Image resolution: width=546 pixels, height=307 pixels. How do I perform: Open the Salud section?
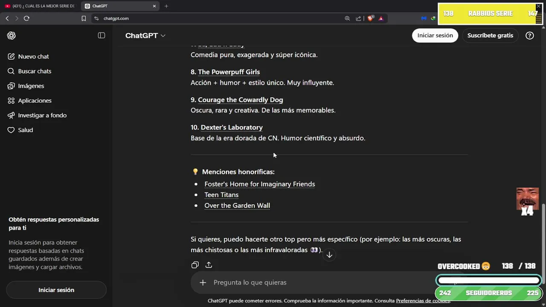click(x=25, y=130)
